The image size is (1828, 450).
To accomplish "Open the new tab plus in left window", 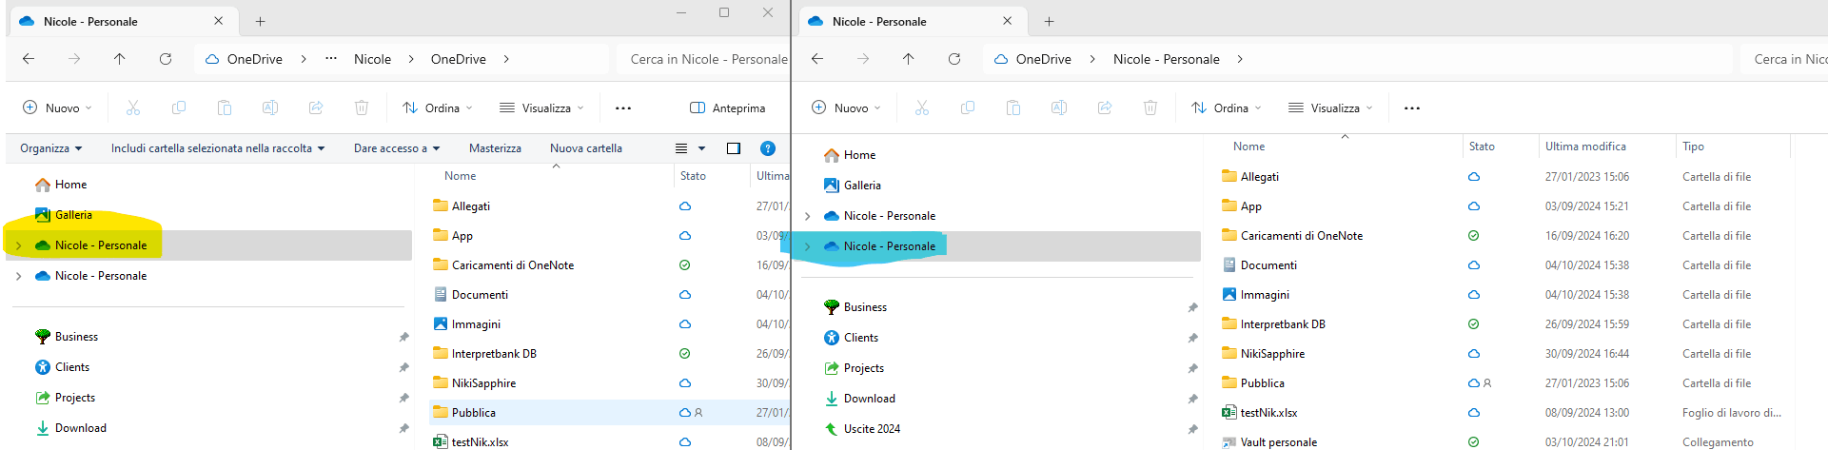I will pos(260,21).
